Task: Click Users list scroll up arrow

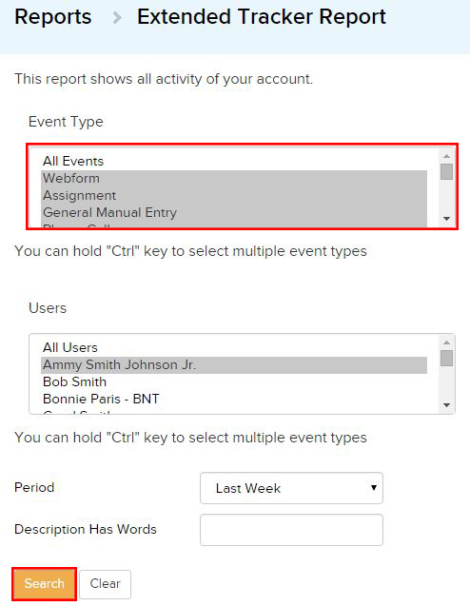Action: pyautogui.click(x=447, y=342)
